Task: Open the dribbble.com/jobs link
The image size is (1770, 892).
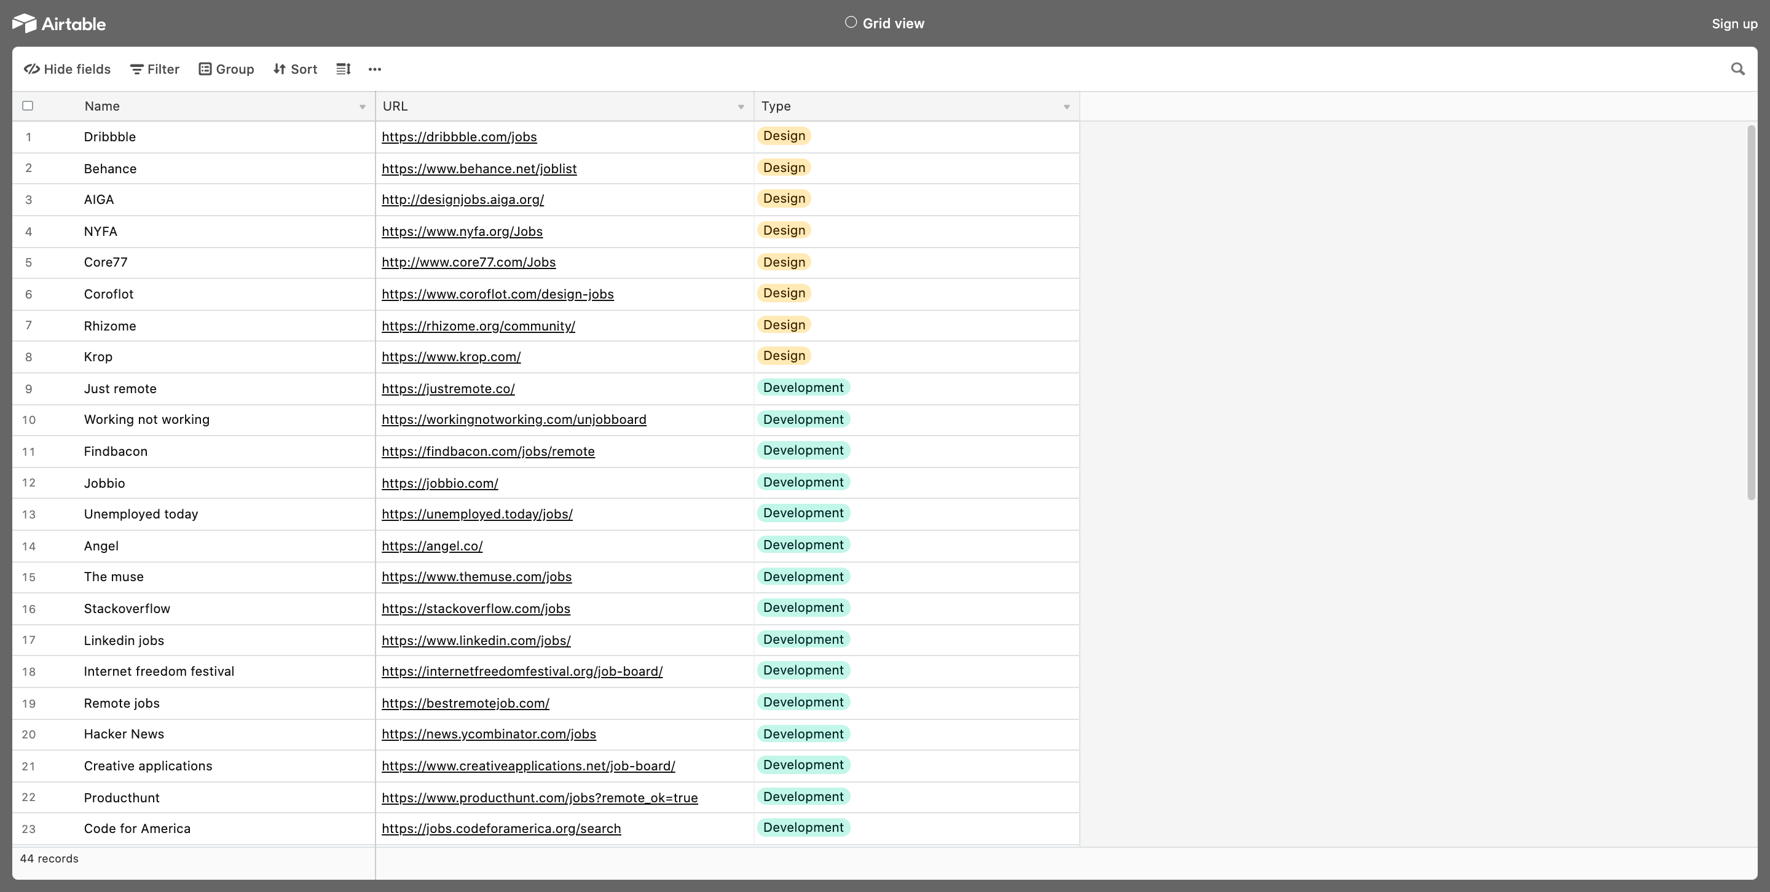Action: (459, 136)
